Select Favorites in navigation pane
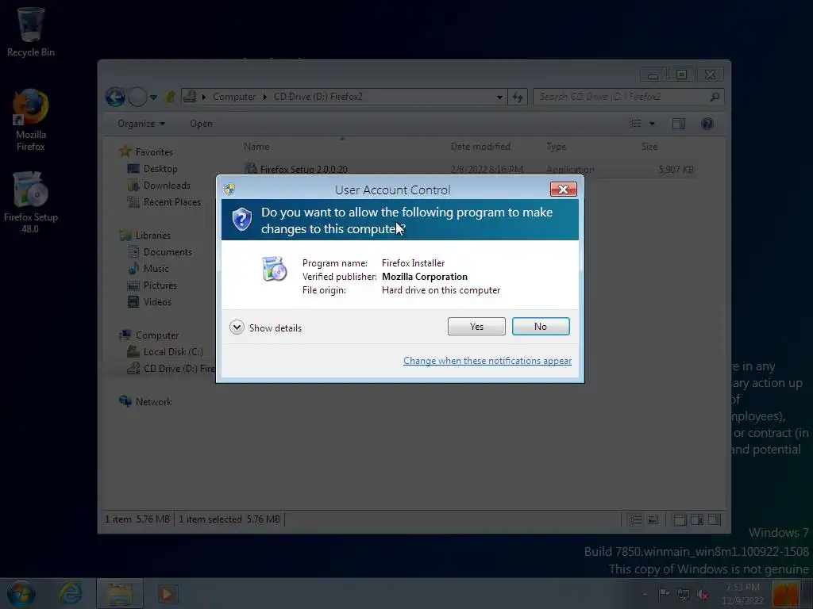 (154, 151)
